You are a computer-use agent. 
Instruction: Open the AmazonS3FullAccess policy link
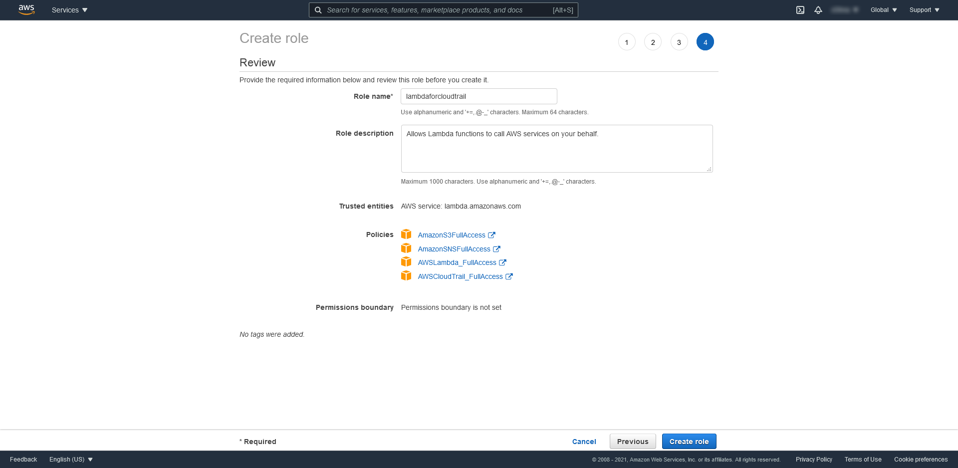pos(452,235)
